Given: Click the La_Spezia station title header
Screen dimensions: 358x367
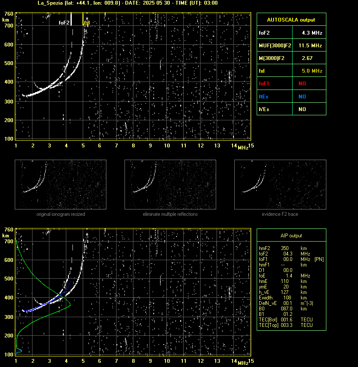Looking at the screenshot, I should pyautogui.click(x=128, y=3).
